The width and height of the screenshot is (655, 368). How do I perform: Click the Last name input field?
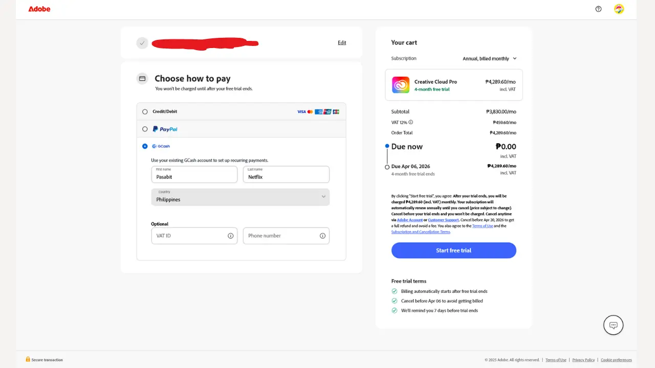pyautogui.click(x=286, y=174)
